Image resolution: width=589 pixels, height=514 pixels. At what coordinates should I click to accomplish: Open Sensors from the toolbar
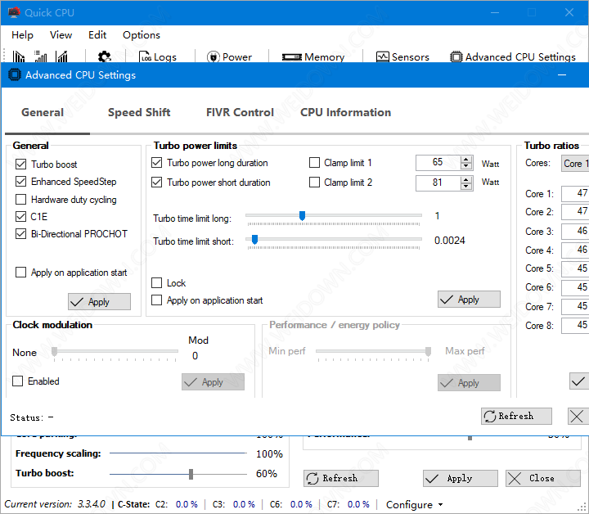pyautogui.click(x=402, y=57)
